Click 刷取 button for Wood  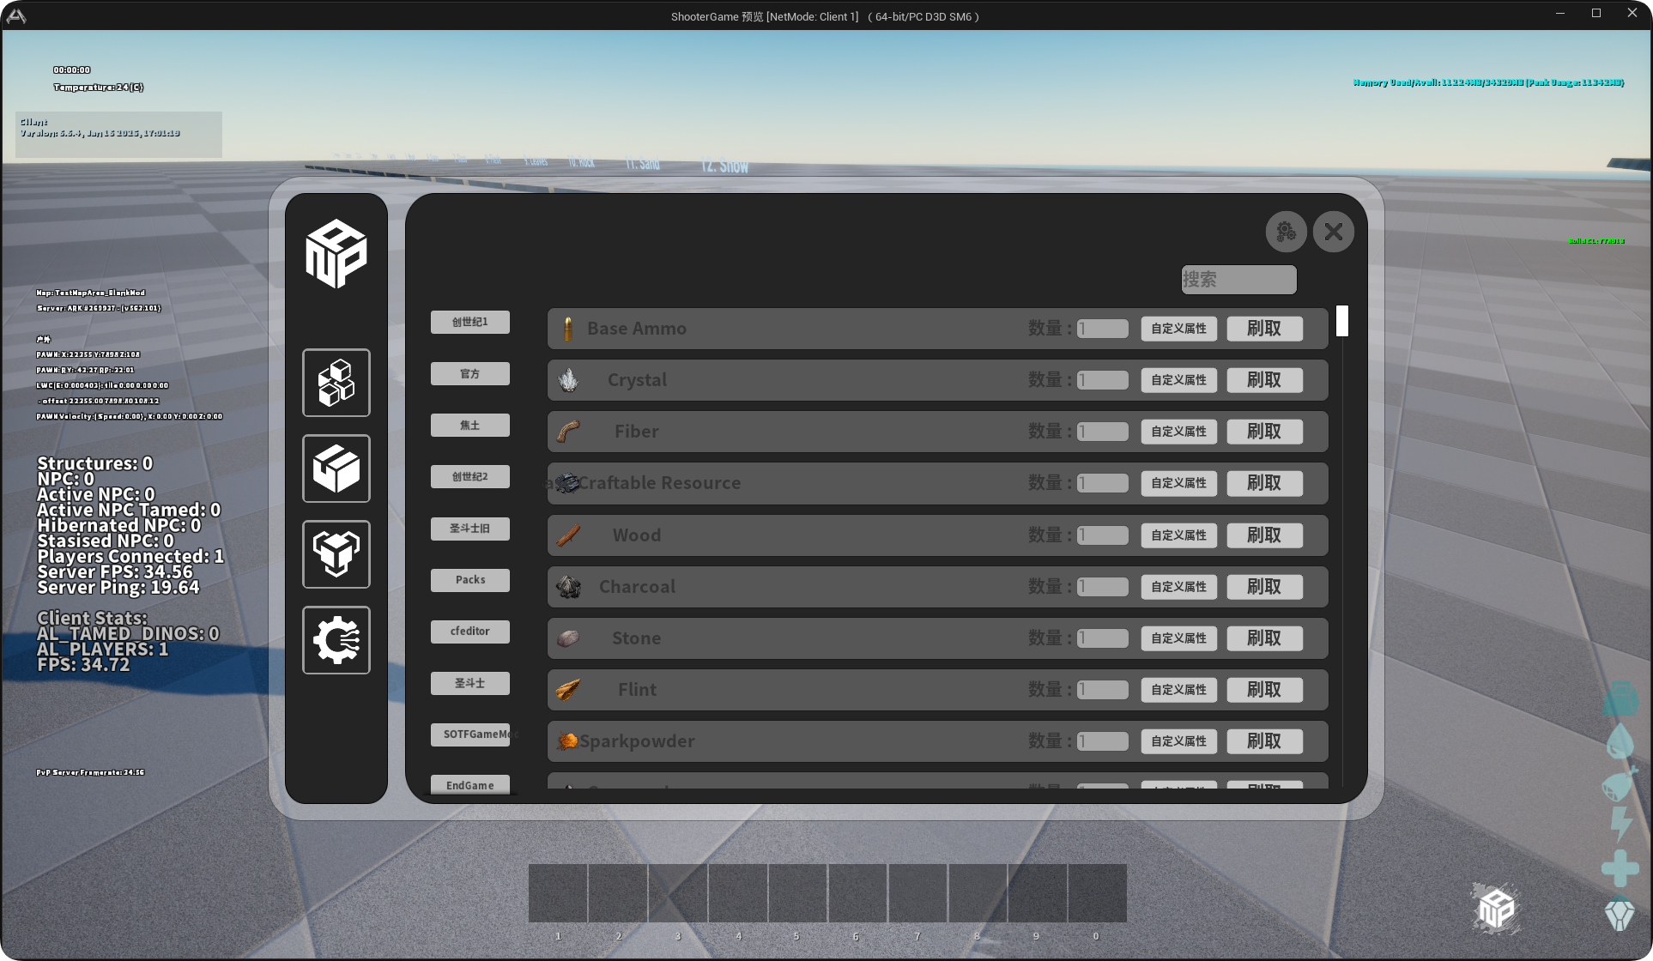[x=1264, y=535]
